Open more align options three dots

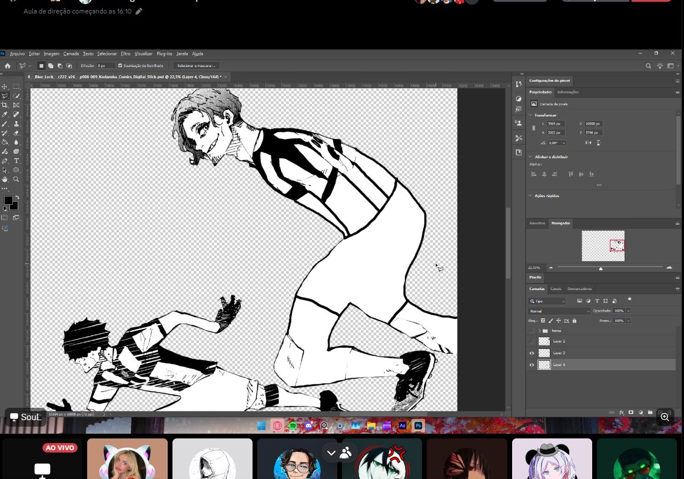(599, 185)
